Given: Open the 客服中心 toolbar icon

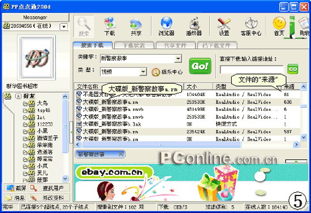Looking at the screenshot, I should [x=250, y=27].
